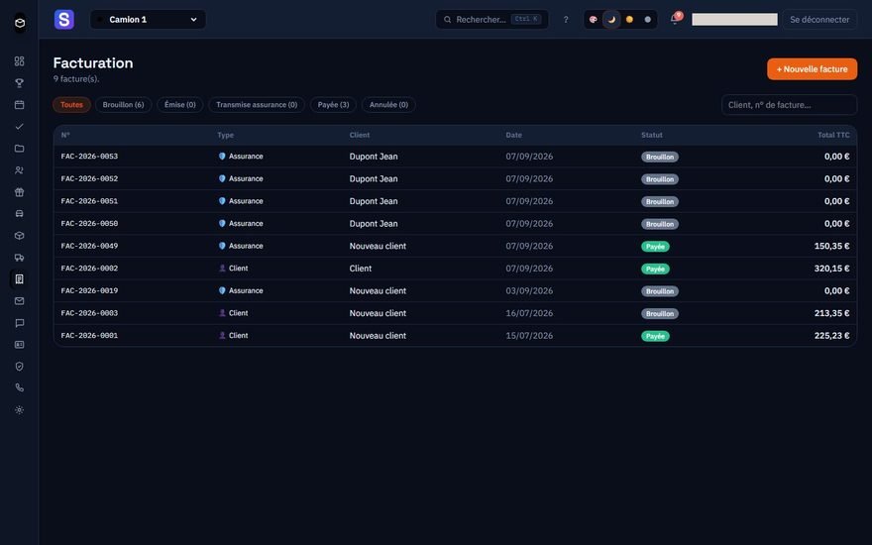
Task: Click the date 16/07/2026
Action: click(529, 313)
